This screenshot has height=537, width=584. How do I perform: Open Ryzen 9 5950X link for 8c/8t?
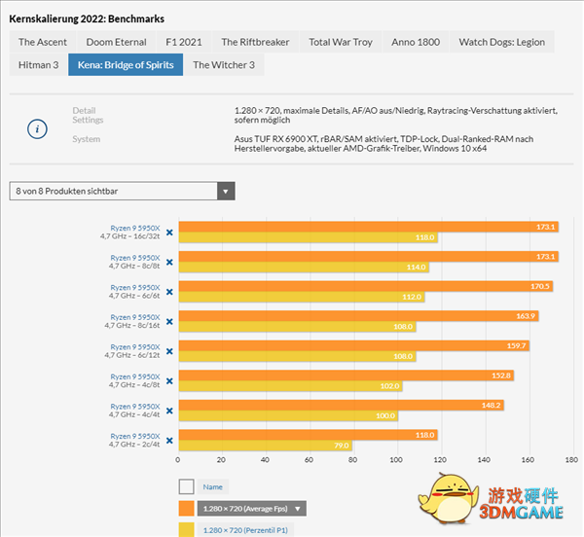click(x=135, y=258)
